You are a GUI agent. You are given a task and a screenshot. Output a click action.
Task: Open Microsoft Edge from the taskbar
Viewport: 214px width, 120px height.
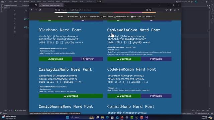click(107, 117)
